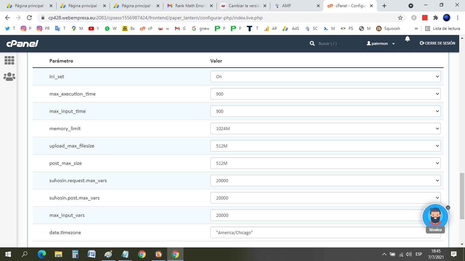This screenshot has height=261, width=465.
Task: Click the Parámetro column header
Action: tap(61, 61)
